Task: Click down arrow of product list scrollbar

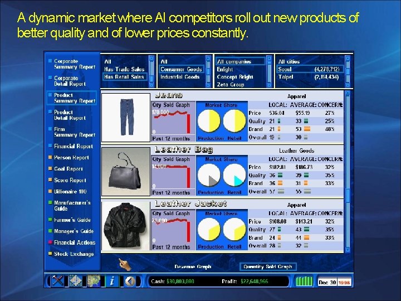Action: pyautogui.click(x=348, y=250)
